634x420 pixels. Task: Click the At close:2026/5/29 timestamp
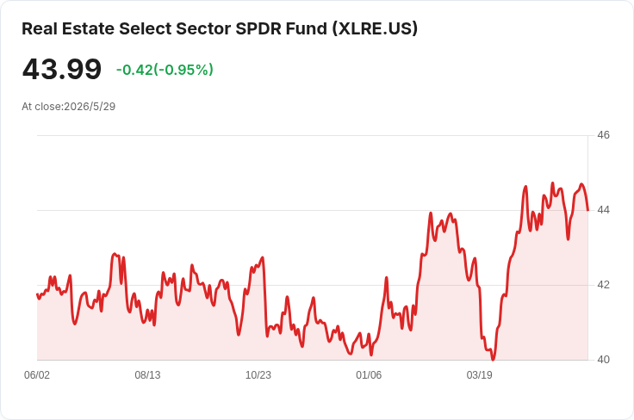point(68,107)
